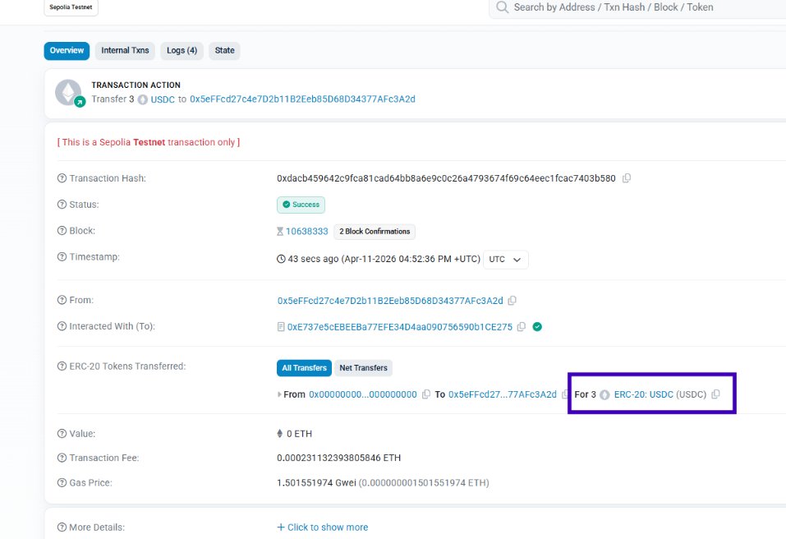Switch to the Internal Txns tab
This screenshot has height=539, width=786.
click(125, 51)
